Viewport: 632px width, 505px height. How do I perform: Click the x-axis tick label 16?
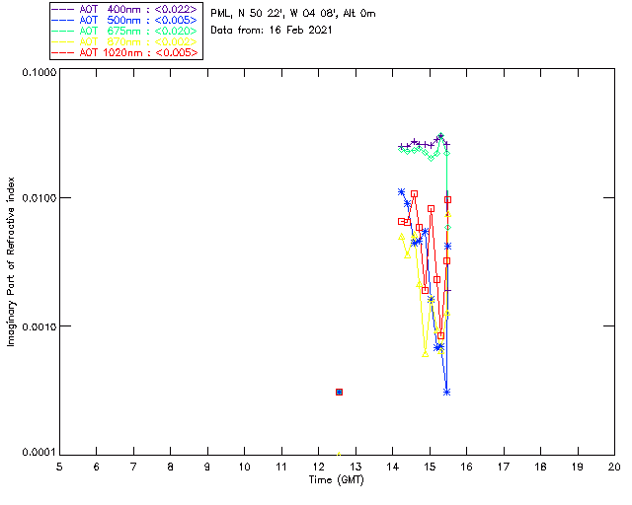click(x=467, y=467)
